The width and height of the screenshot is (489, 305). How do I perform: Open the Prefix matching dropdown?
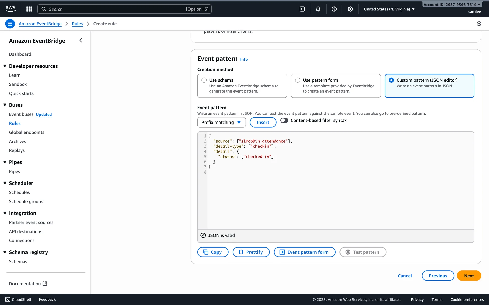coord(221,122)
